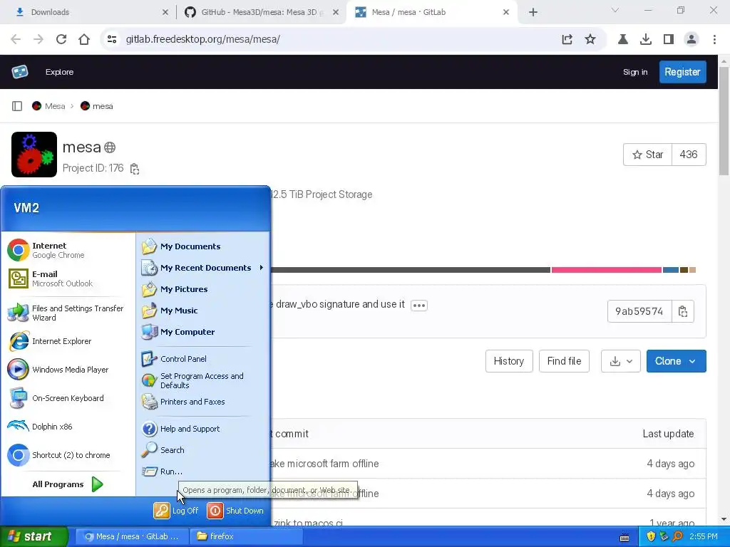Viewport: 730px width, 547px height.
Task: Open commit 9ab59574
Action: [x=639, y=311]
